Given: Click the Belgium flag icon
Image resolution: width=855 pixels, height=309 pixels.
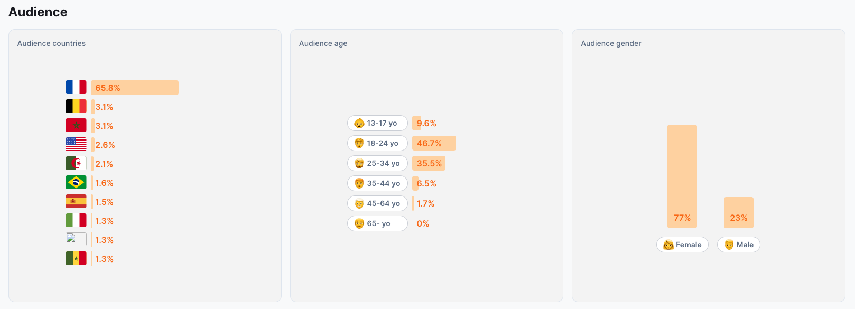Looking at the screenshot, I should click(x=76, y=106).
